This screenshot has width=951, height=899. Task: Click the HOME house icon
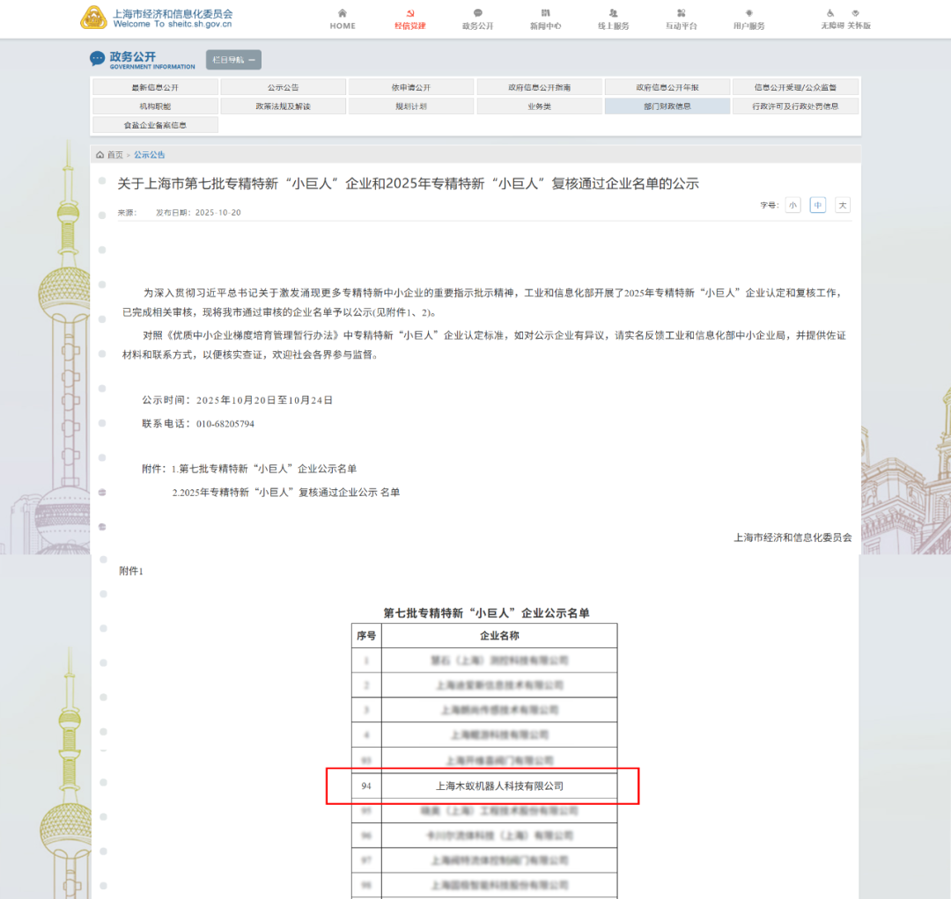(x=343, y=13)
